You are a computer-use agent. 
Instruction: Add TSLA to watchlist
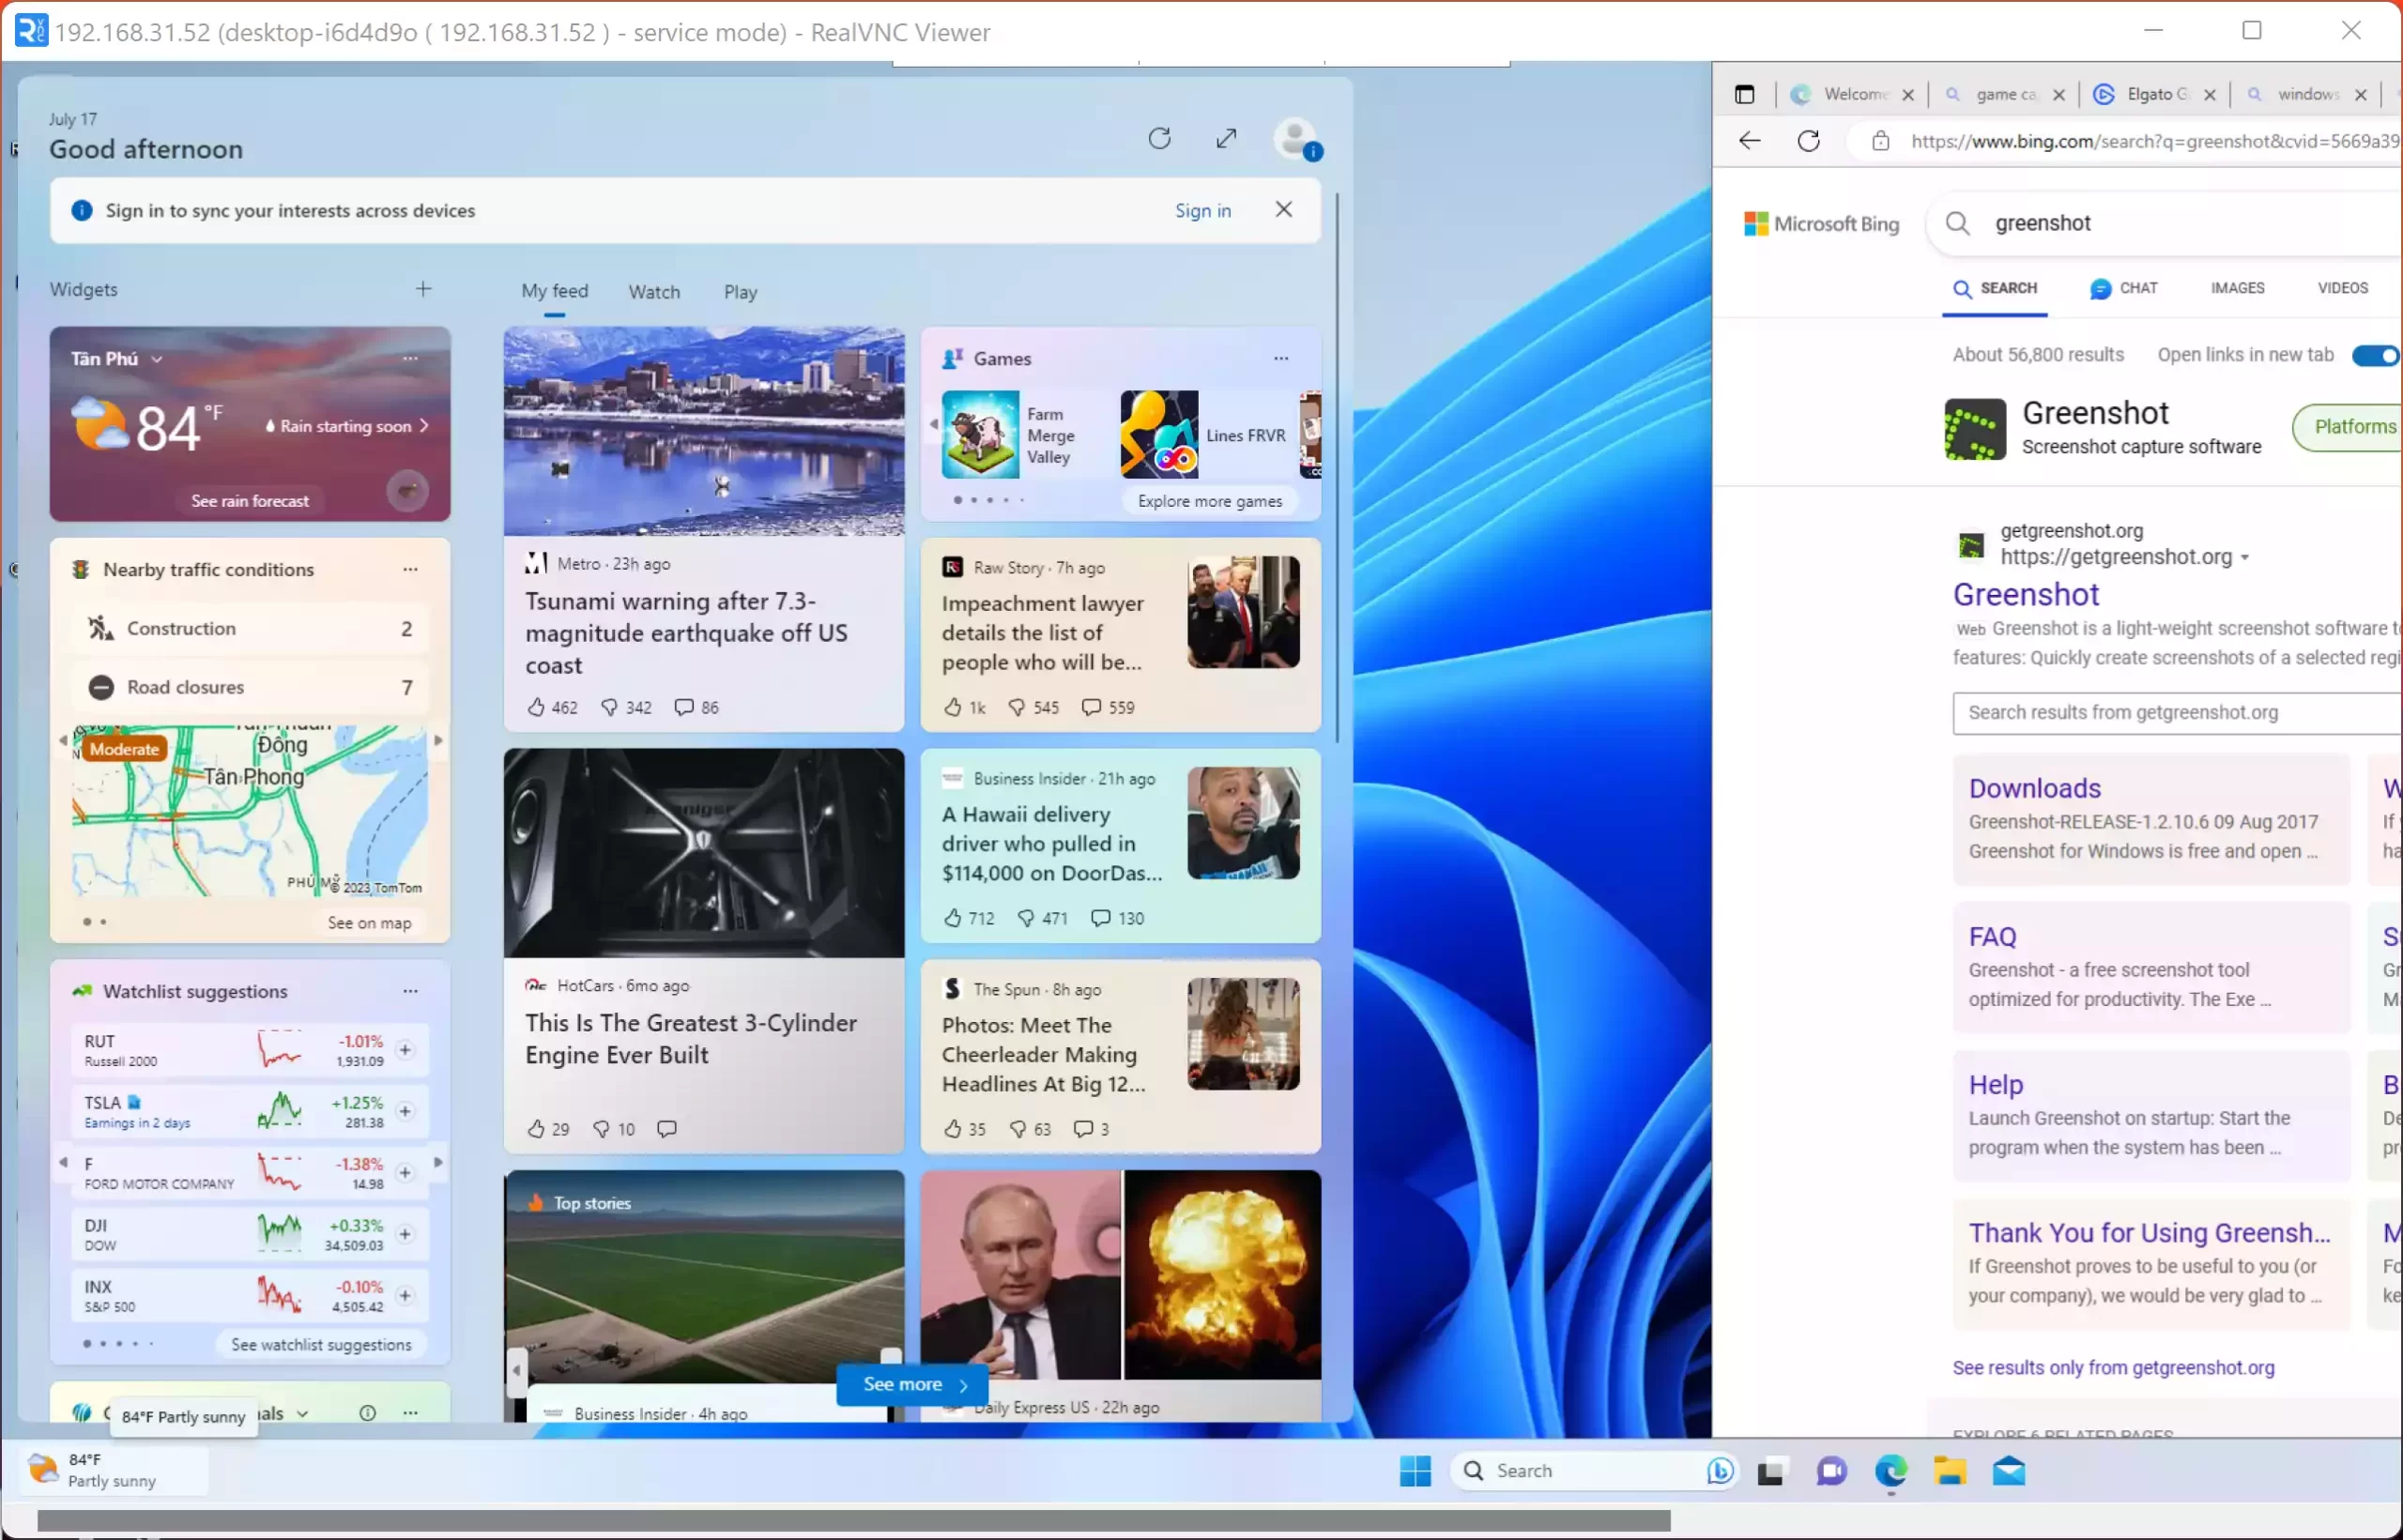[405, 1111]
